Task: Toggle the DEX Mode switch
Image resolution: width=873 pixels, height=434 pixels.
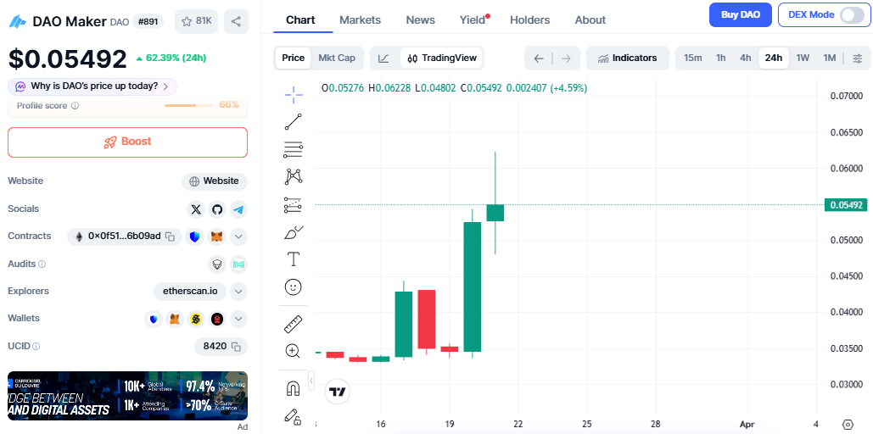Action: (x=852, y=15)
